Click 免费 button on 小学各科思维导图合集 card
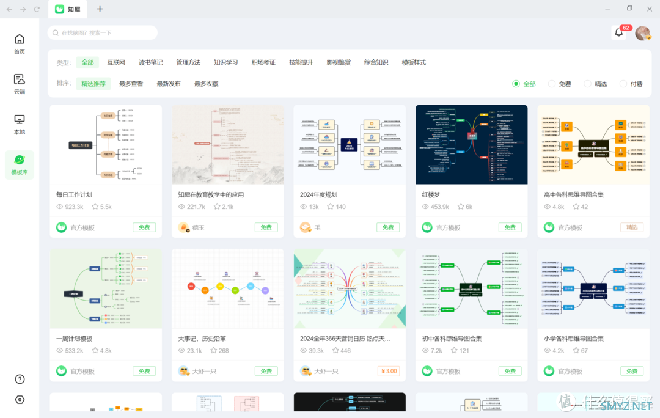 [x=632, y=372]
